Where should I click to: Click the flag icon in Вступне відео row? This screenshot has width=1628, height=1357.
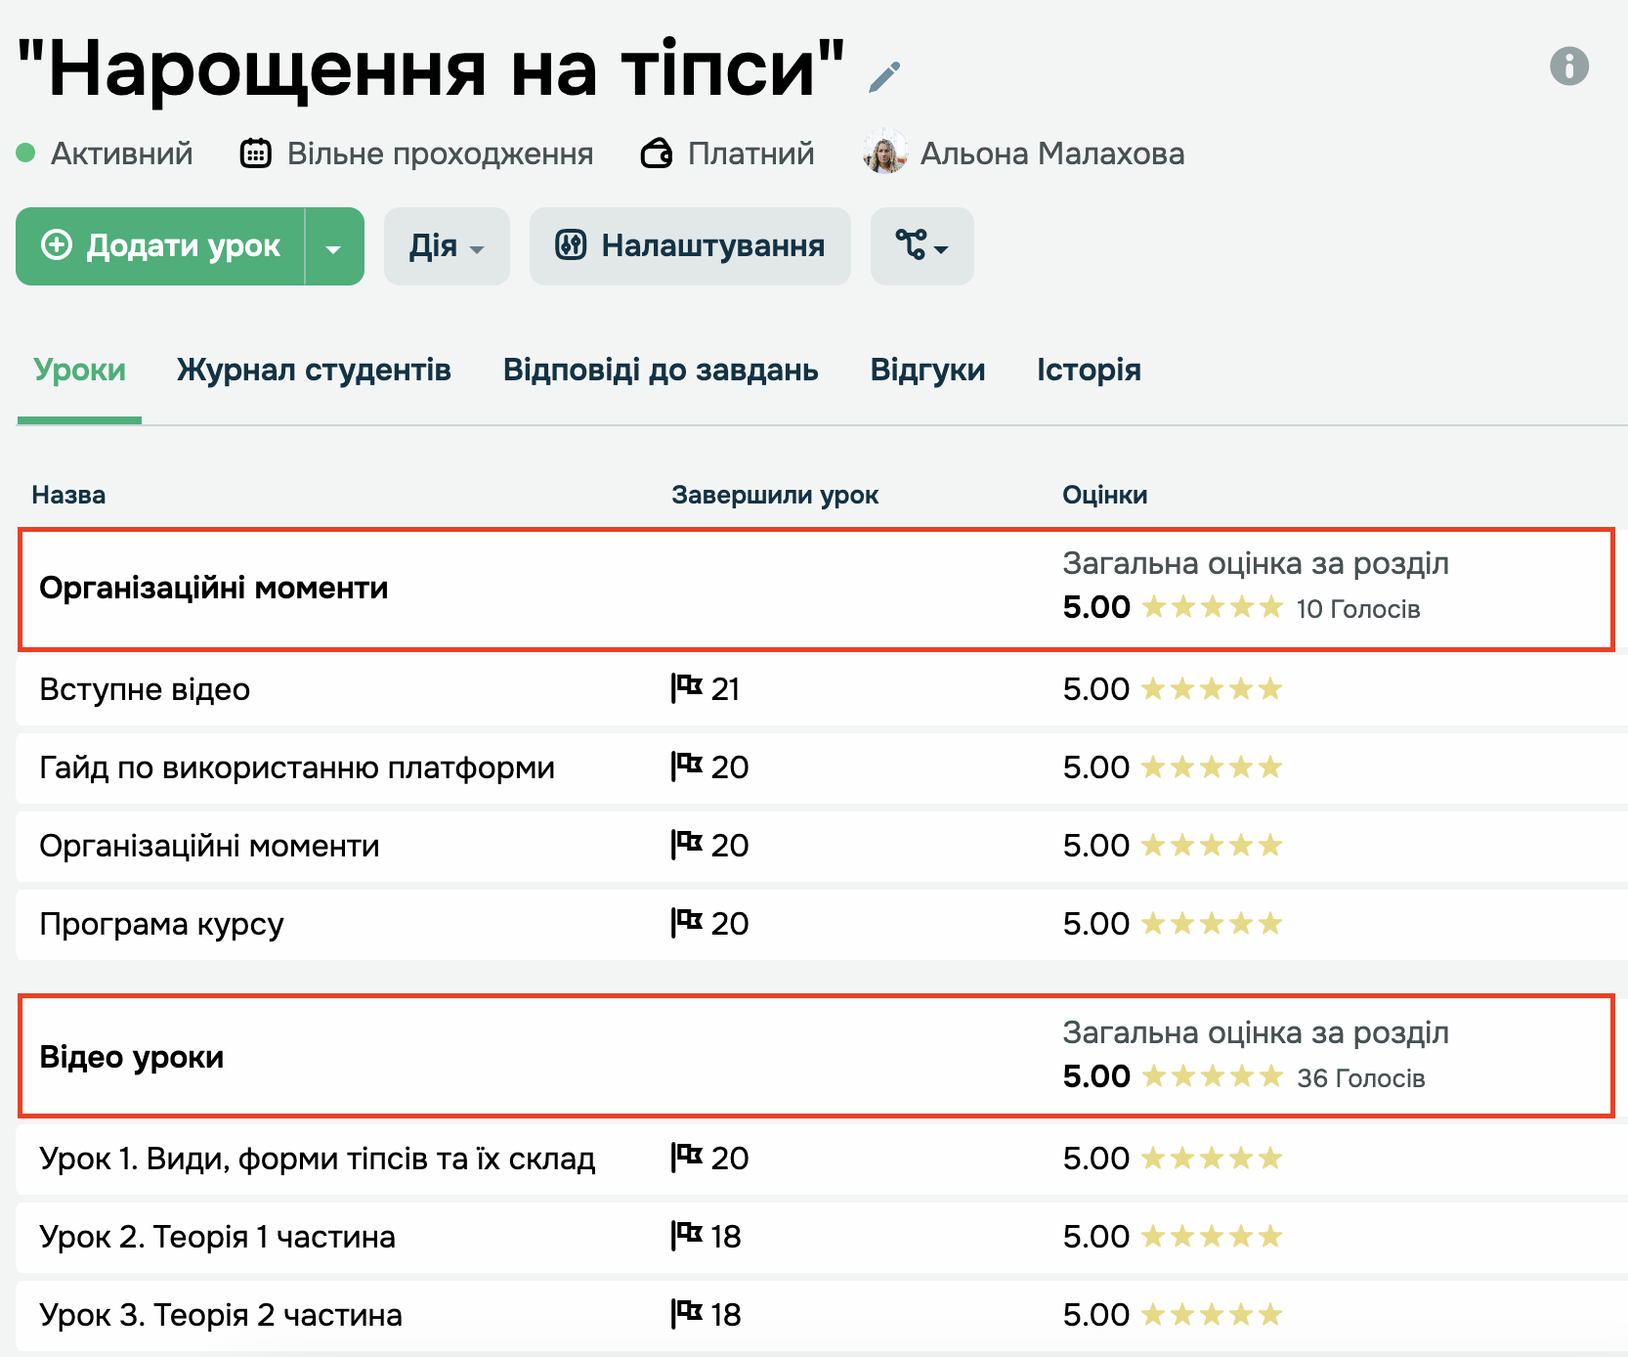pyautogui.click(x=687, y=688)
